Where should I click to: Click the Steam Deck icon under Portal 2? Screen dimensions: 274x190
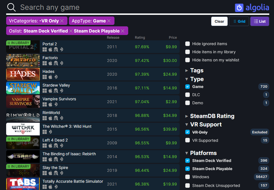(x=61, y=50)
